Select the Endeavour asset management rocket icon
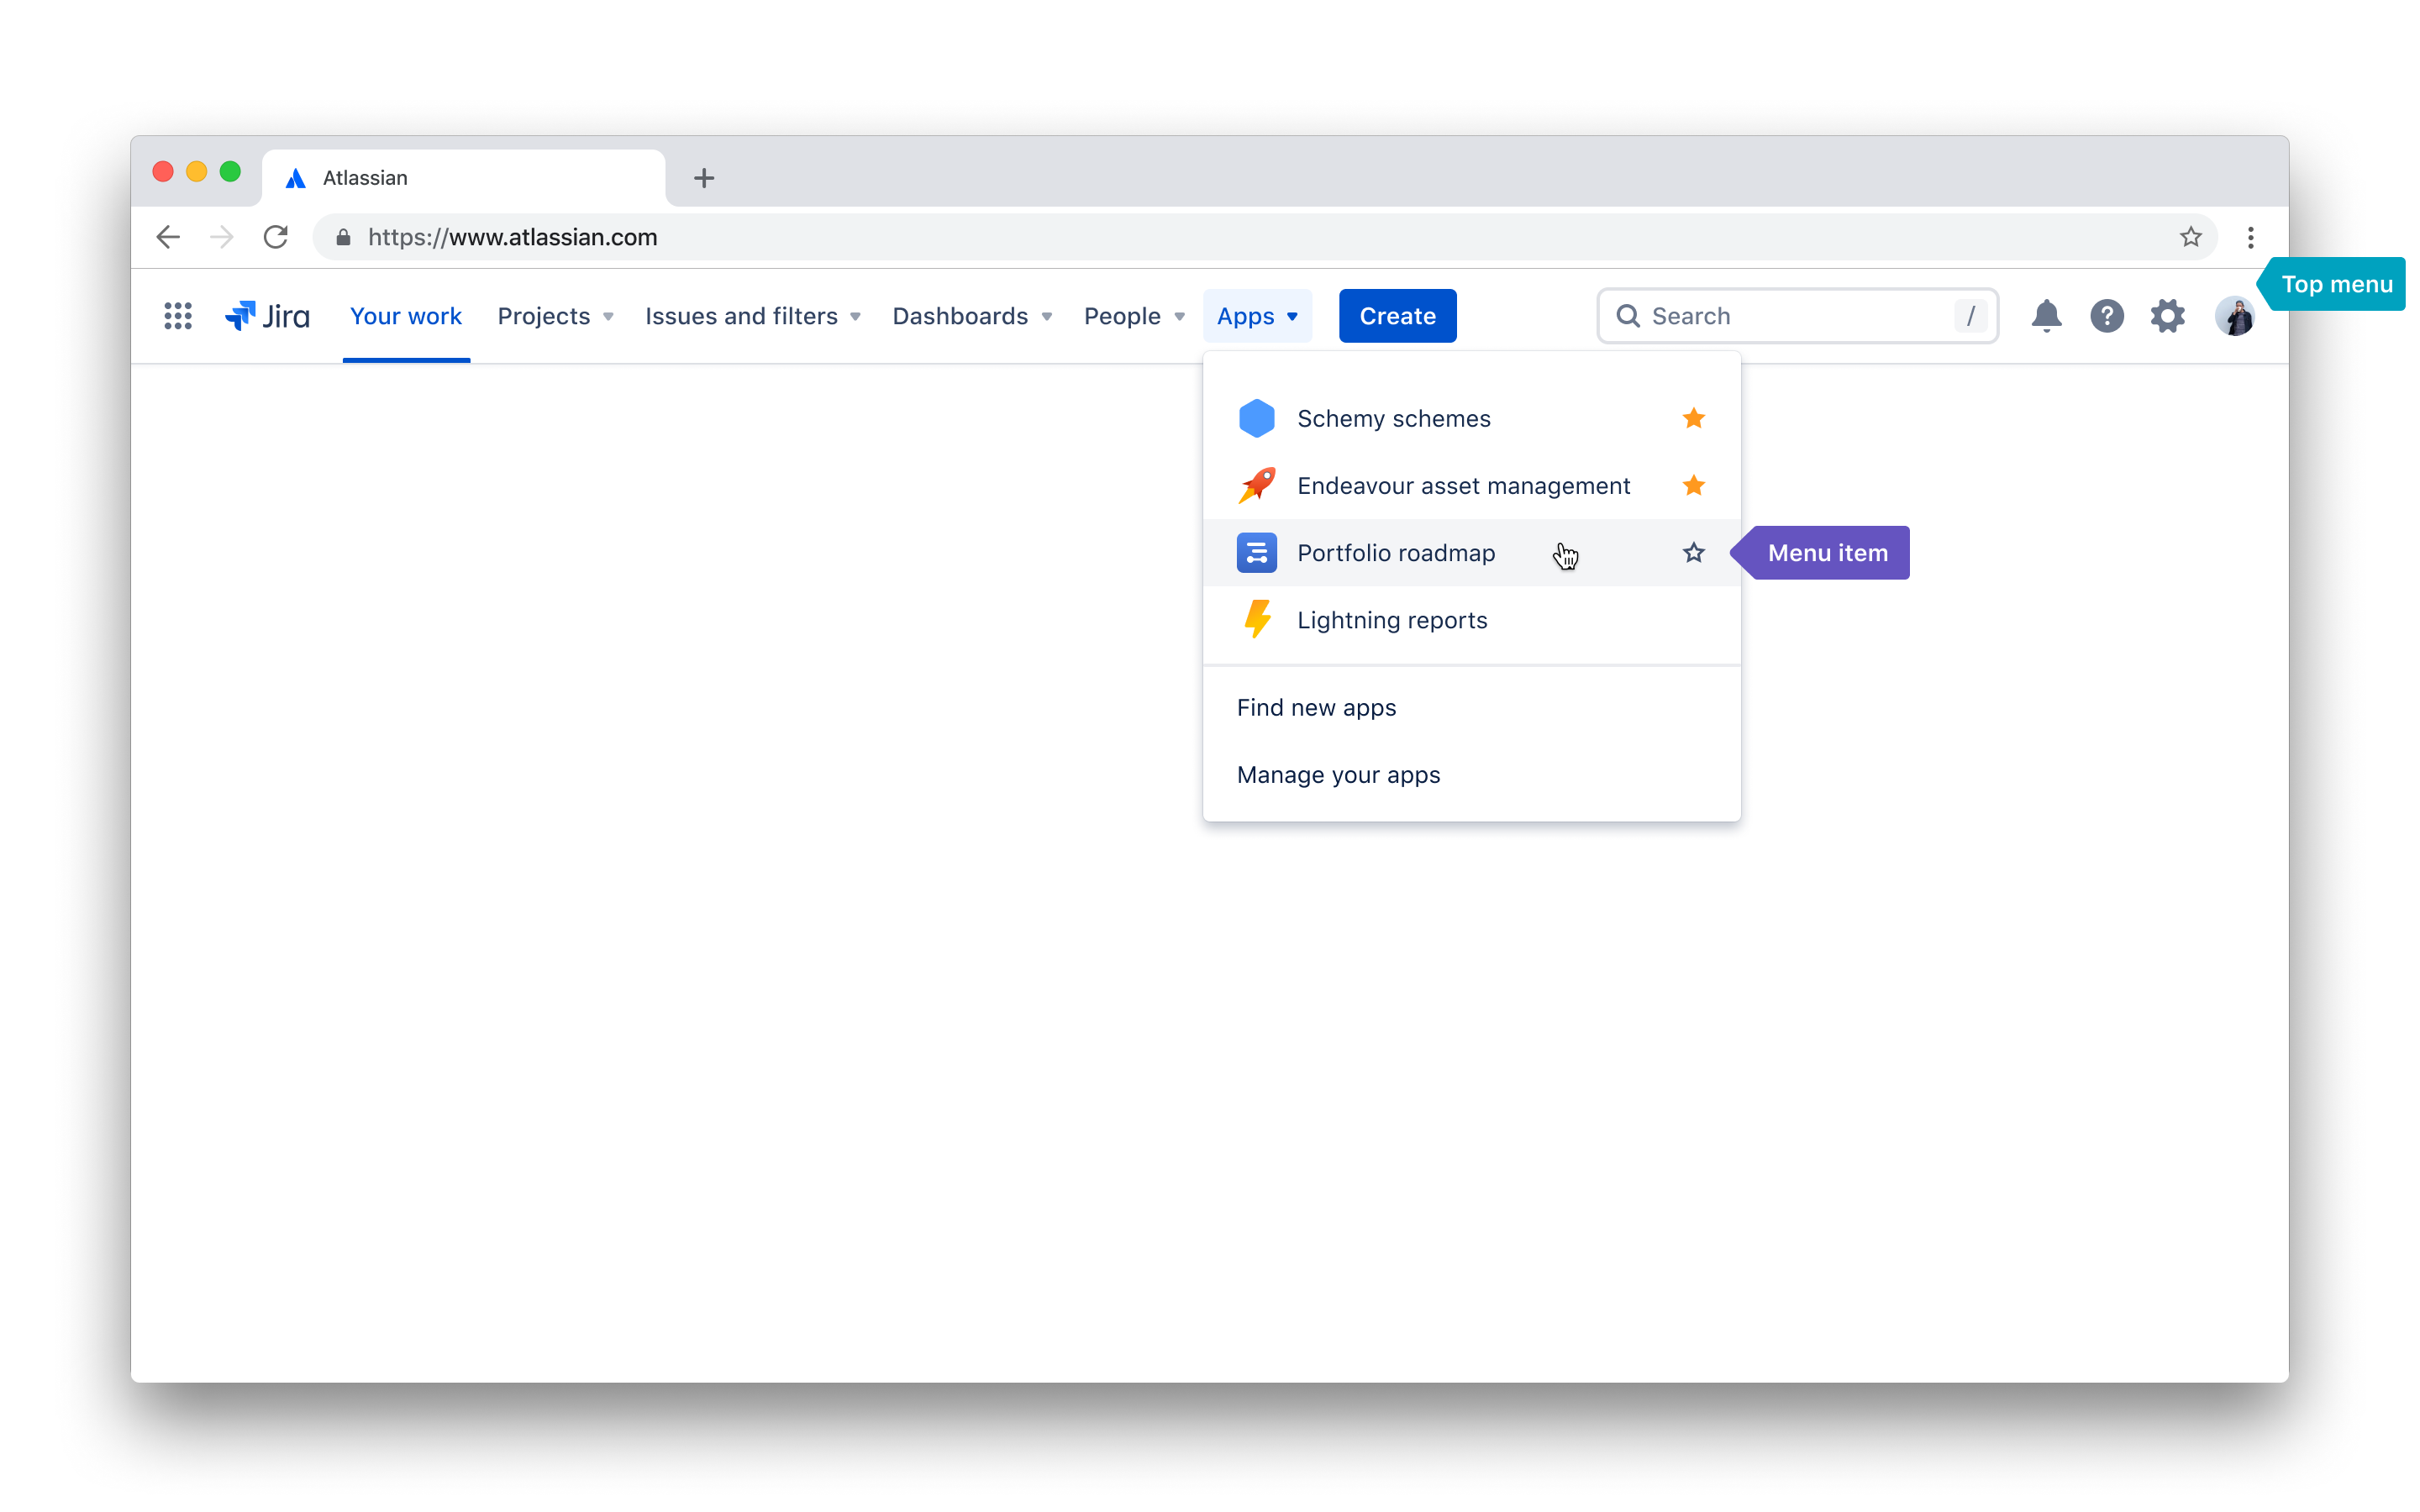 pyautogui.click(x=1256, y=485)
